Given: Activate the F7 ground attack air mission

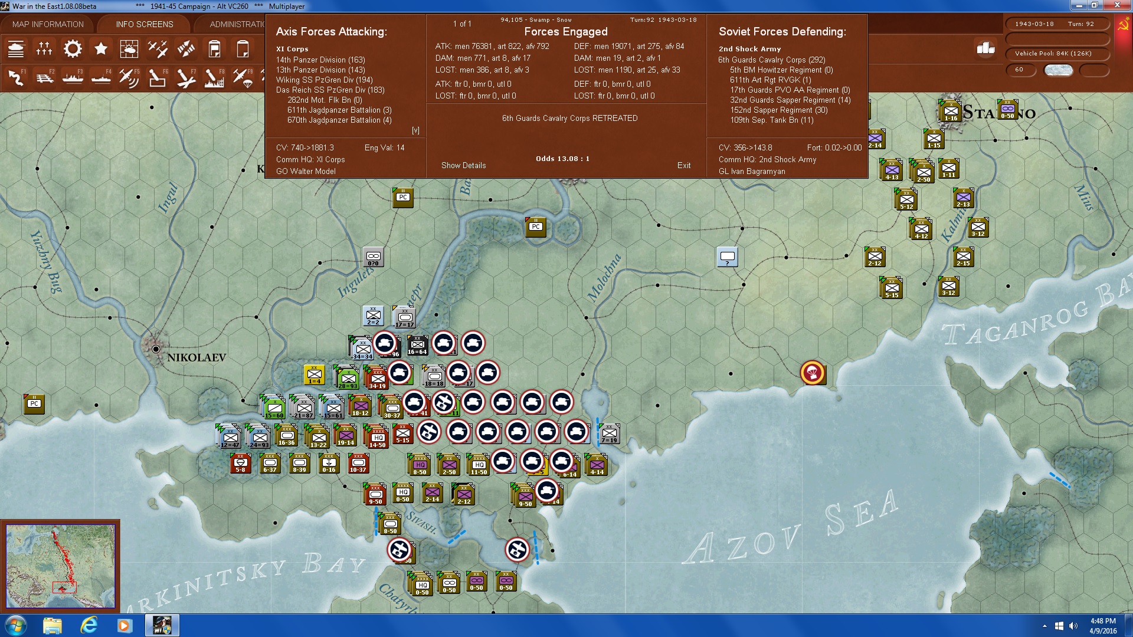Looking at the screenshot, I should 186,77.
